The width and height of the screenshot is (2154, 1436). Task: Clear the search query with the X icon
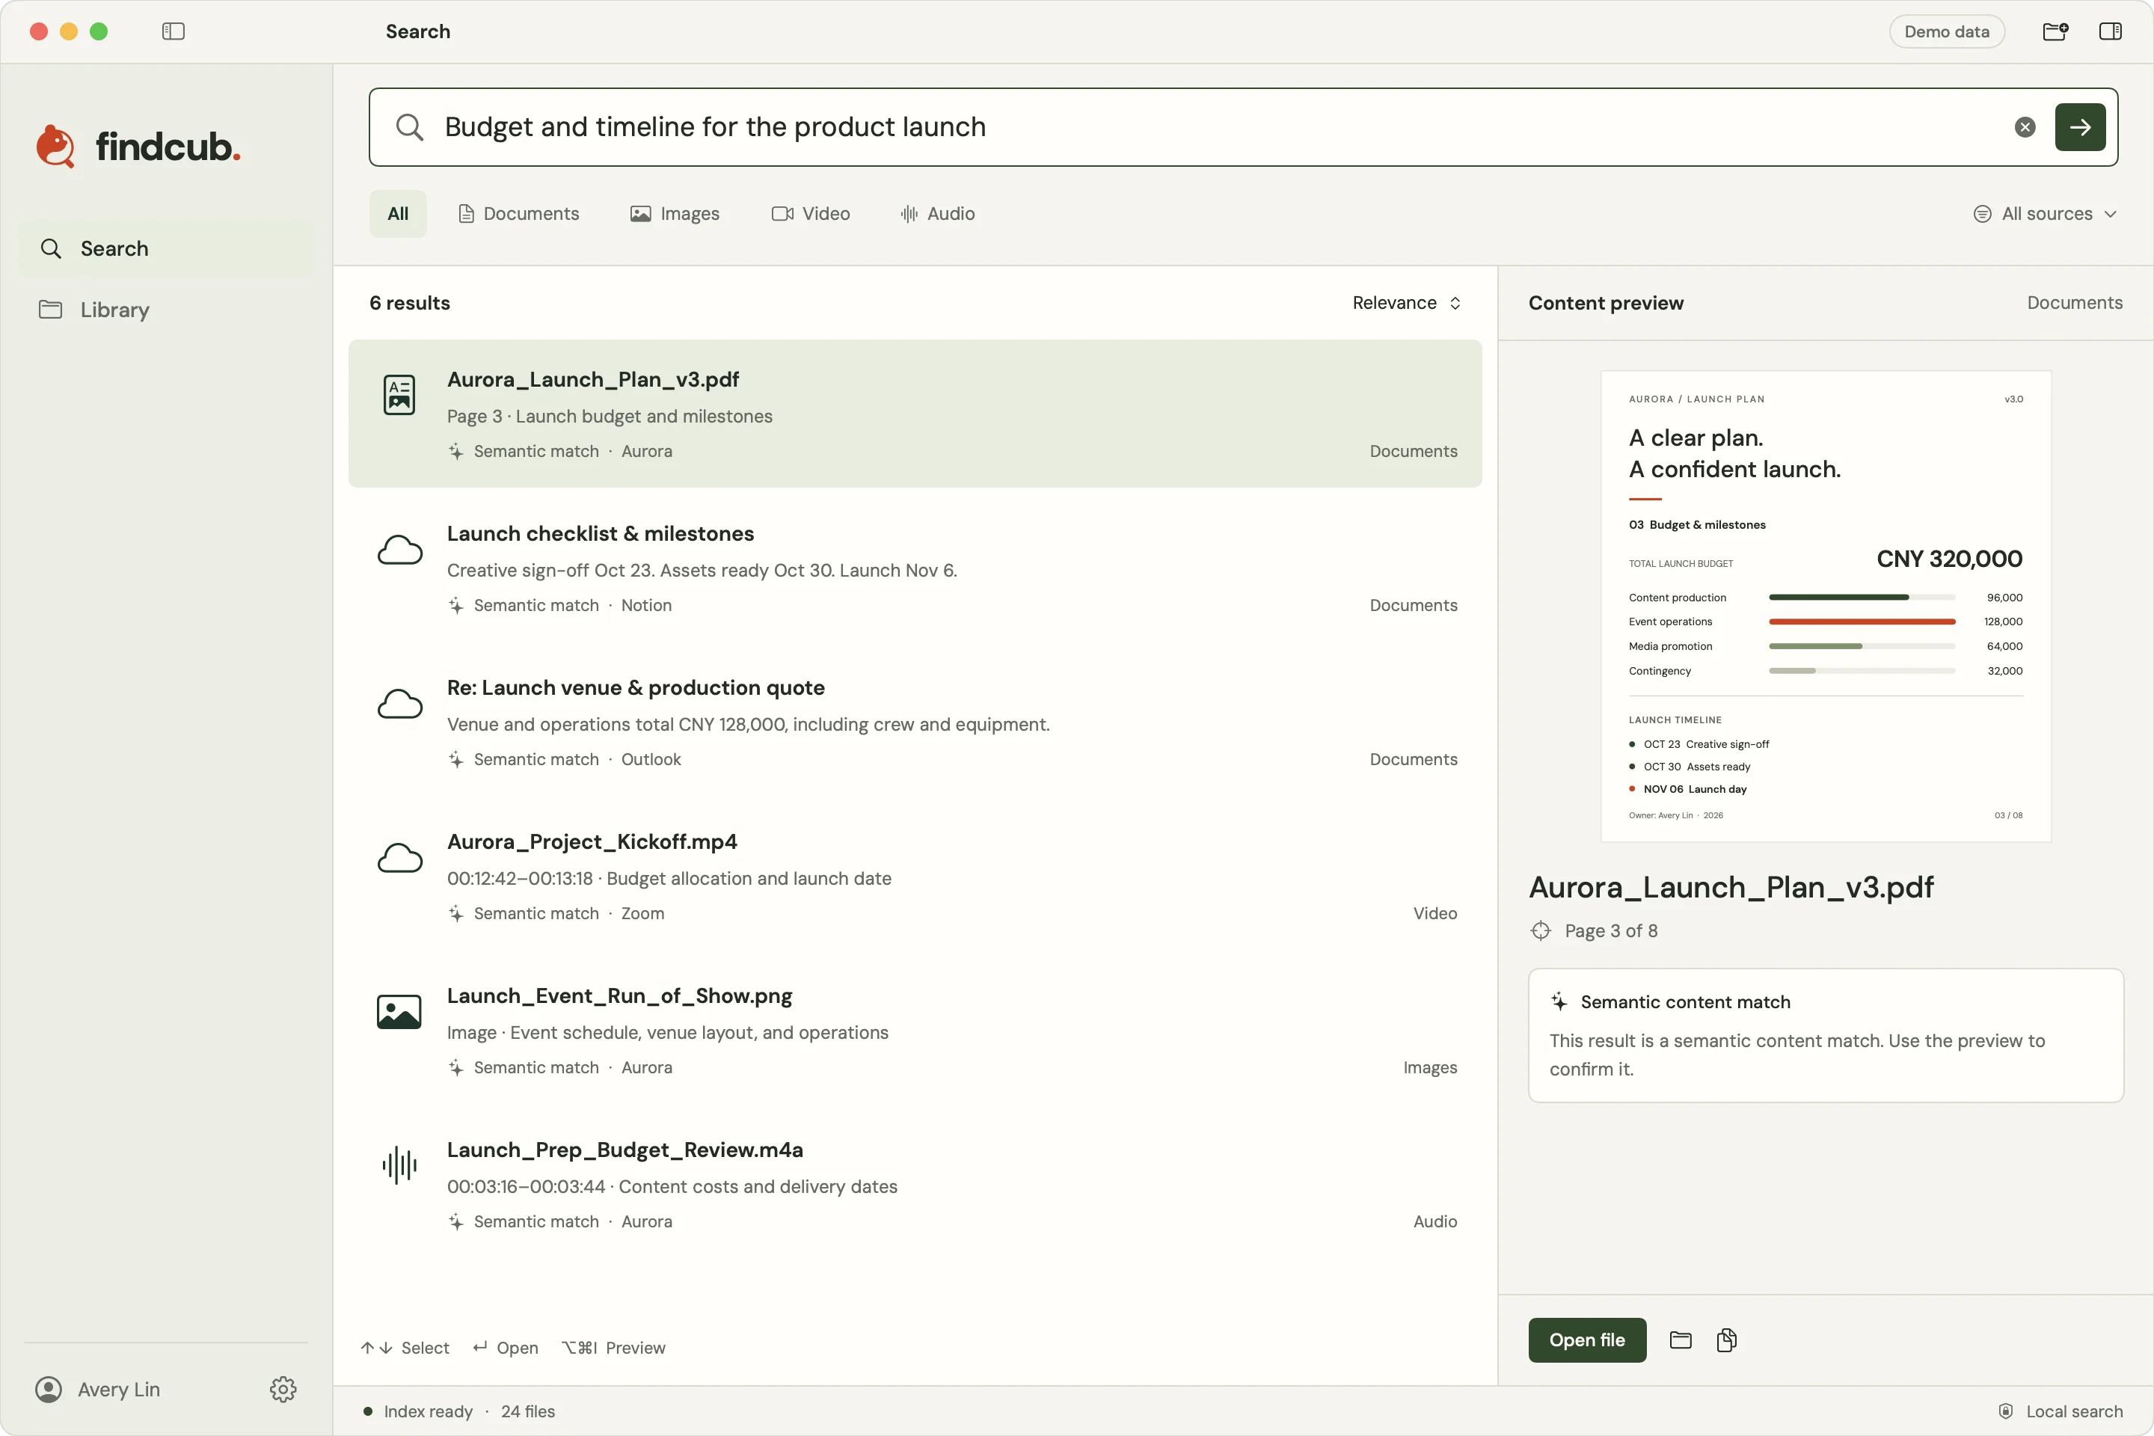pos(2025,127)
